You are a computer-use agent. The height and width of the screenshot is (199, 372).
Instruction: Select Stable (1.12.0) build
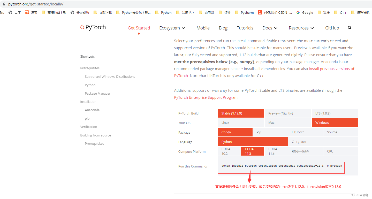241,113
